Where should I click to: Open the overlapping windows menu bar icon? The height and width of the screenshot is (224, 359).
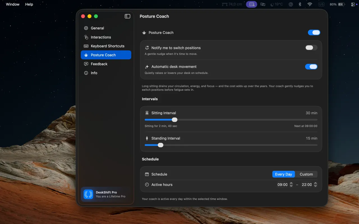(263, 4)
